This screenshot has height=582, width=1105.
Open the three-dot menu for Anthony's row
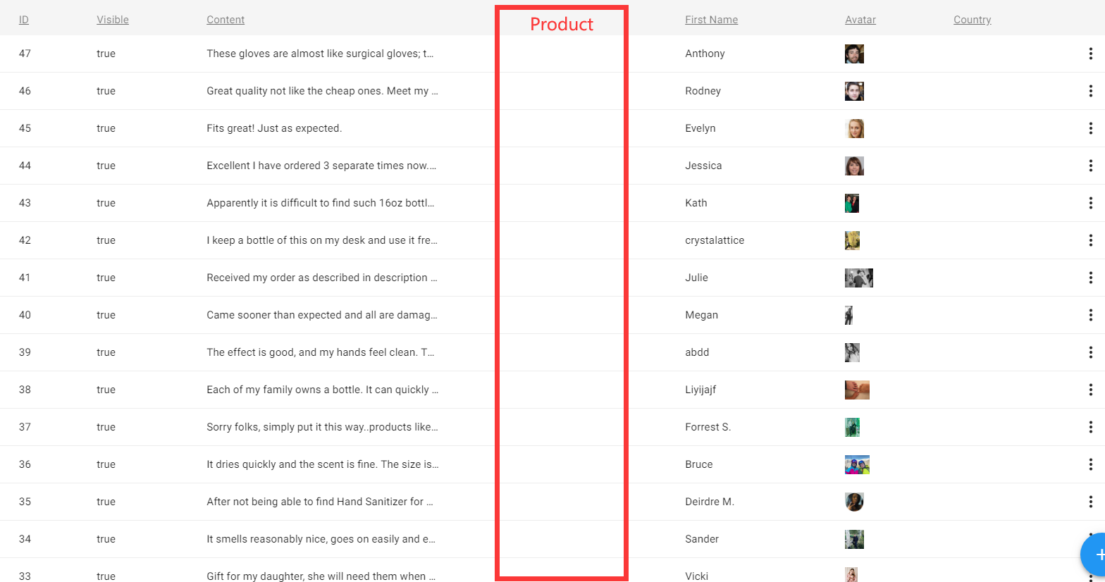[x=1090, y=54]
